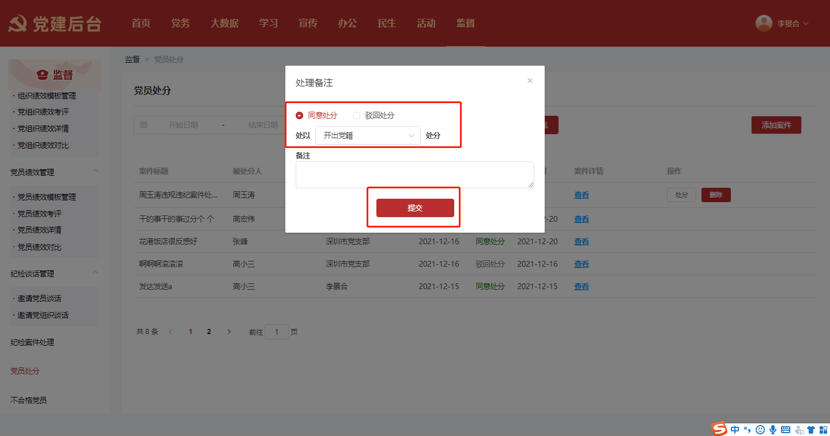This screenshot has height=436, width=830.
Task: Open the 开出党籍 punishment dropdown
Action: 368,135
